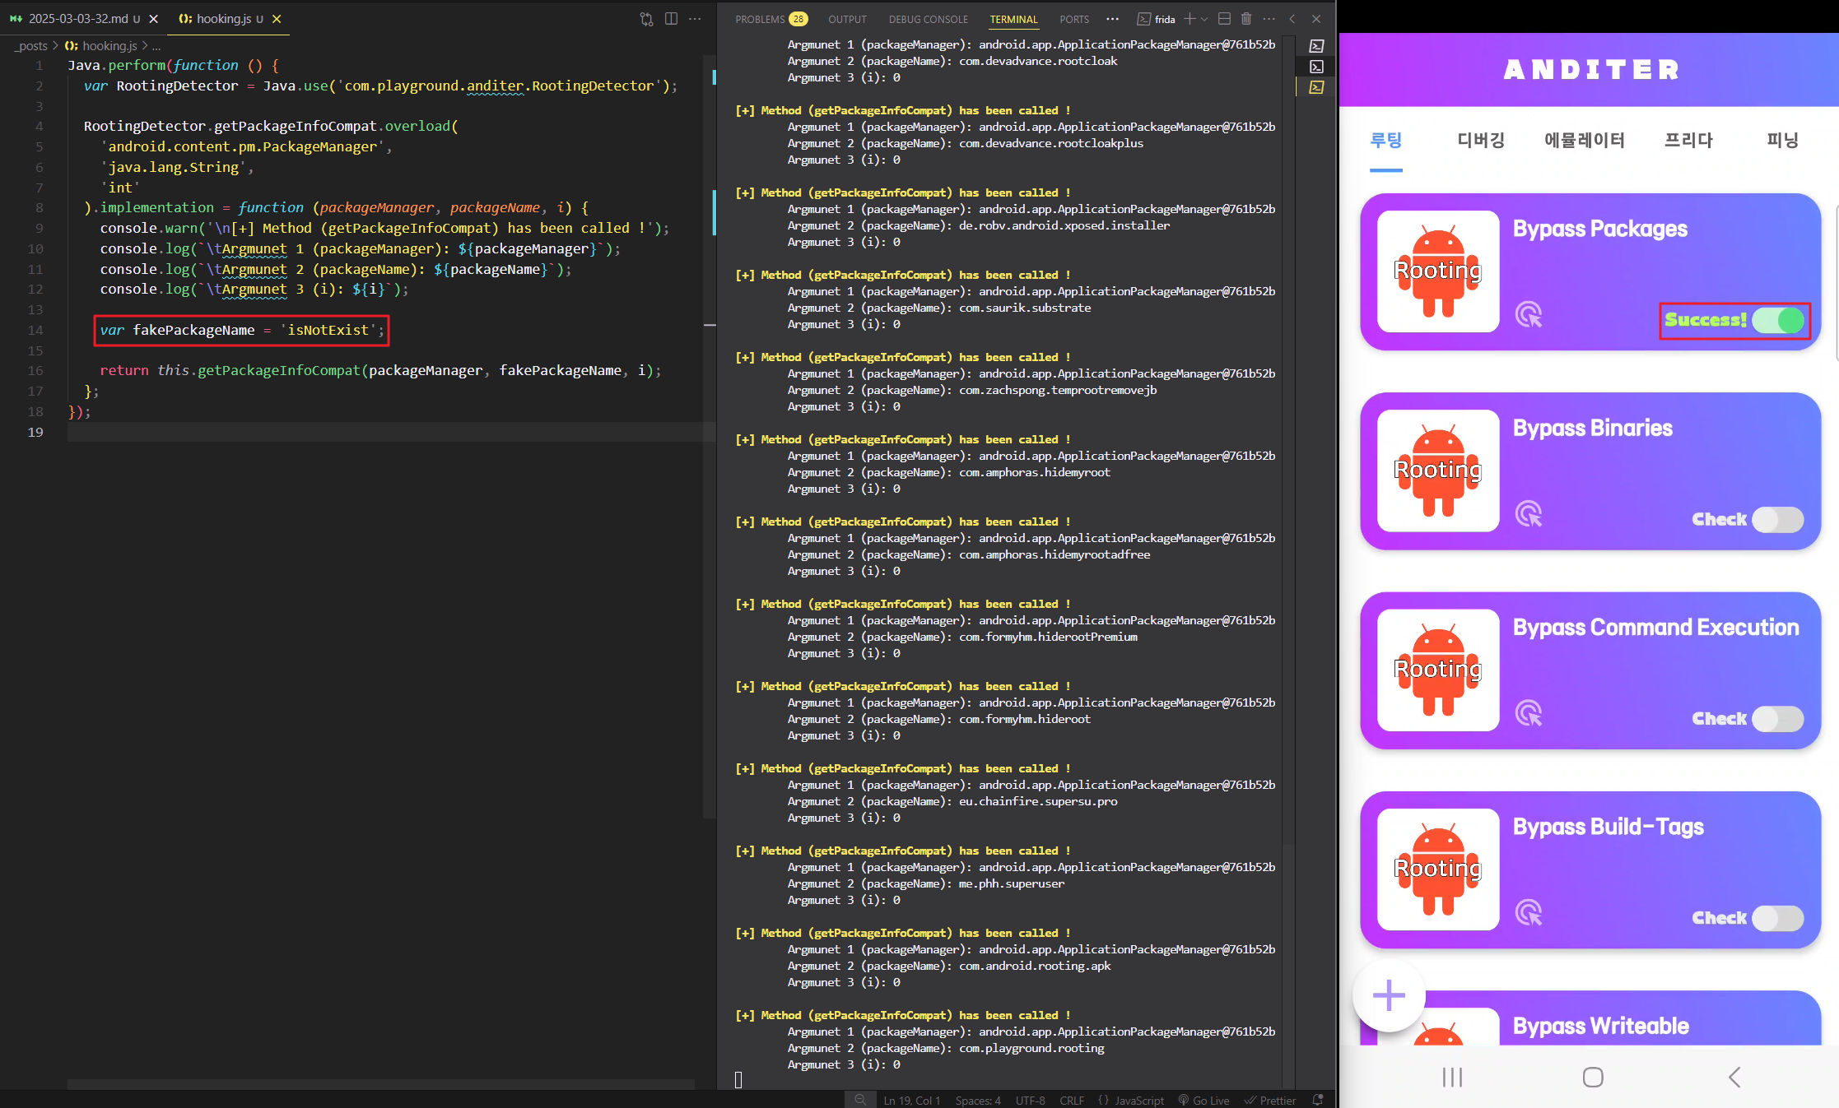This screenshot has height=1108, width=1839.
Task: Click the editor horizontal scrollbar
Action: click(x=380, y=1084)
